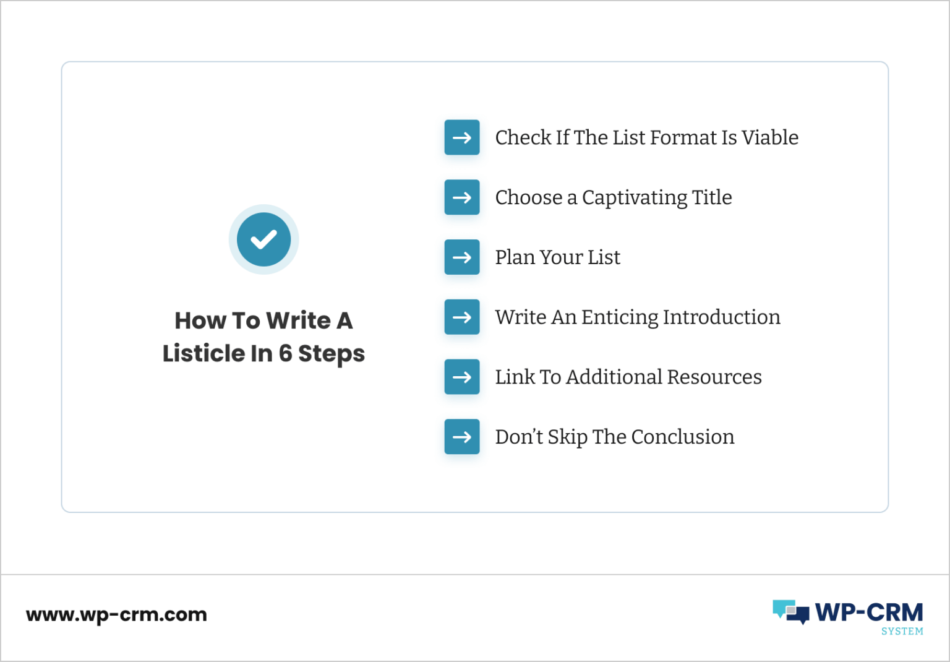Click arrow icon beside Link To Additional Resources
Screen dimensions: 950x662
(x=462, y=377)
